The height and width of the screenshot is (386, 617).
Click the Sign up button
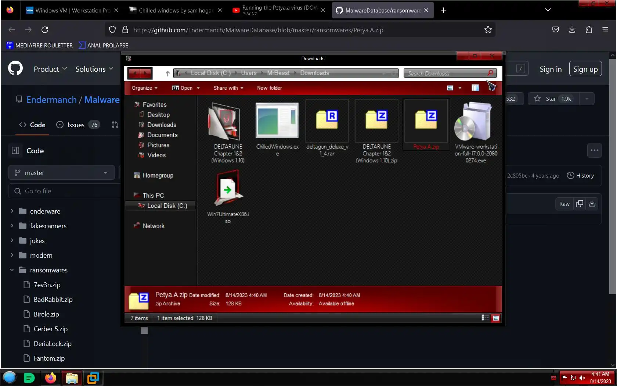[x=585, y=69]
